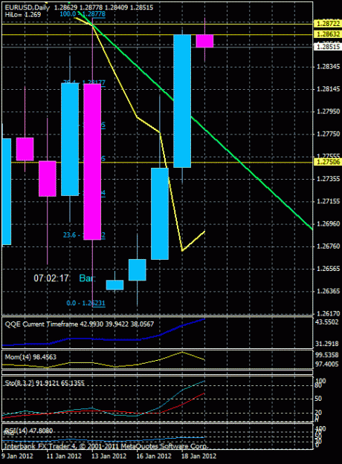Screen dimensions: 342x464
Task: Click the RSI(14) 47.8080 indicator label
Action: (28, 431)
